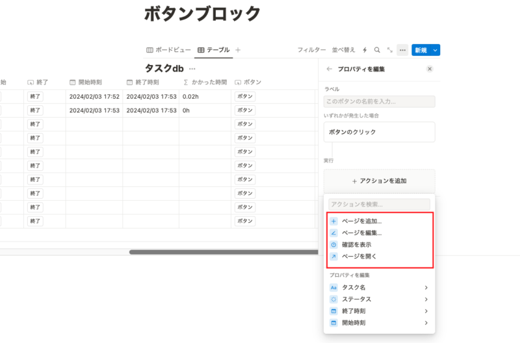Open the 並べ替え sort option
The width and height of the screenshot is (520, 343).
343,50
